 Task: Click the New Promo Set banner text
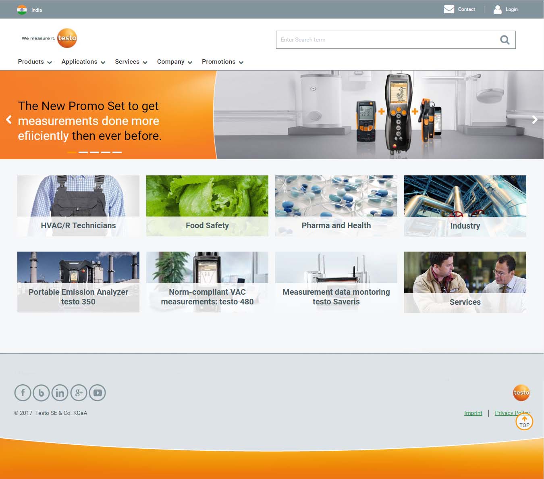pos(89,121)
